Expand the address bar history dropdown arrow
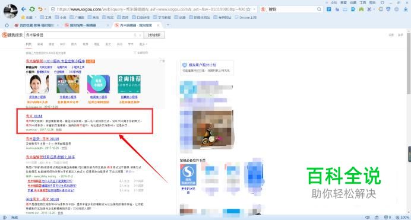411x220 pixels. click(x=254, y=9)
